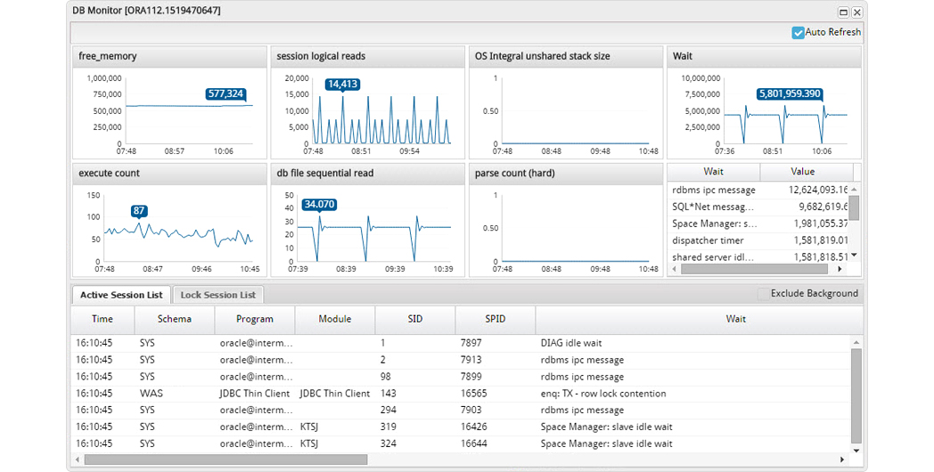Sort sessions by the Schema column header
The height and width of the screenshot is (472, 934).
pos(175,319)
